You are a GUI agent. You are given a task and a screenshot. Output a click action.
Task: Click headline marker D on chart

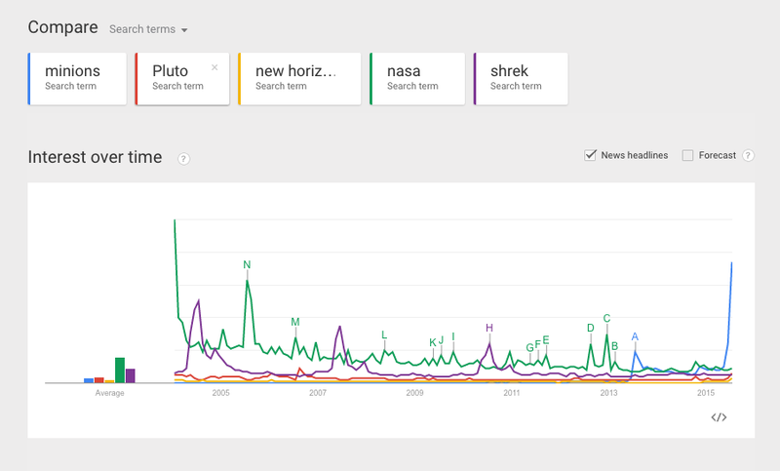coord(590,328)
